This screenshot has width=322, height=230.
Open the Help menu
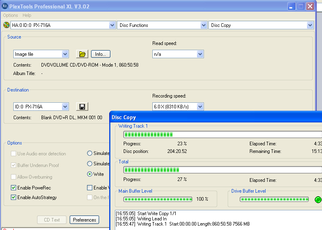click(x=27, y=15)
